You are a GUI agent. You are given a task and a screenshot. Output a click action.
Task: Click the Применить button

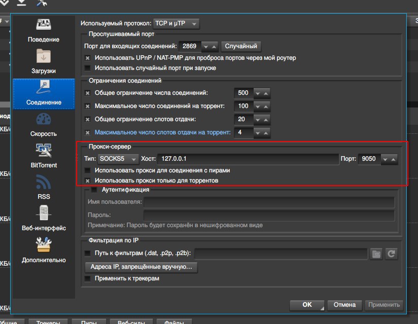tap(384, 305)
